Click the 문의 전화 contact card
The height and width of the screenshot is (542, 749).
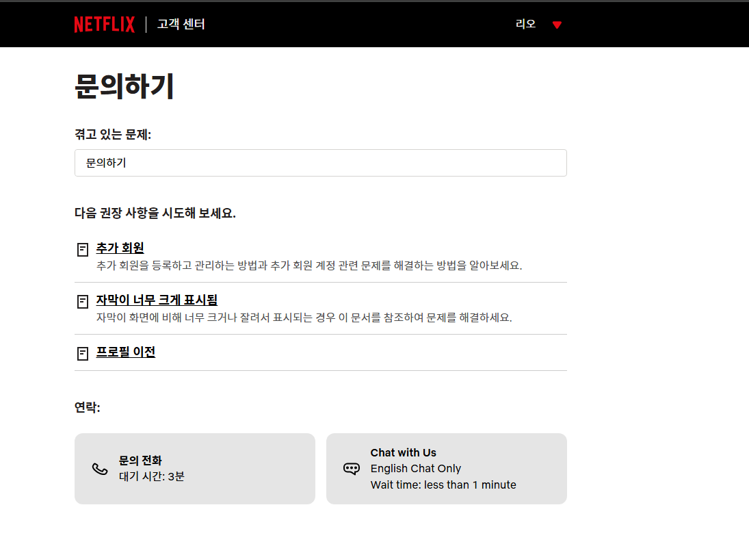point(195,468)
